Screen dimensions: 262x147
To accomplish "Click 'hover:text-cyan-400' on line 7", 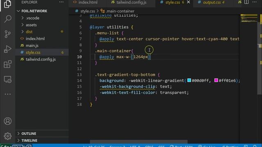I will click(x=205, y=39).
